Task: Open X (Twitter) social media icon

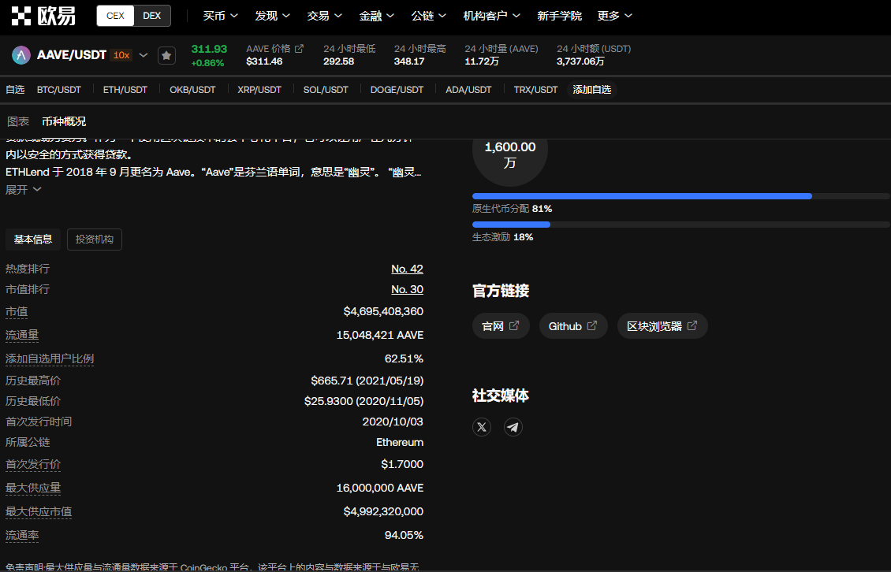Action: tap(482, 427)
